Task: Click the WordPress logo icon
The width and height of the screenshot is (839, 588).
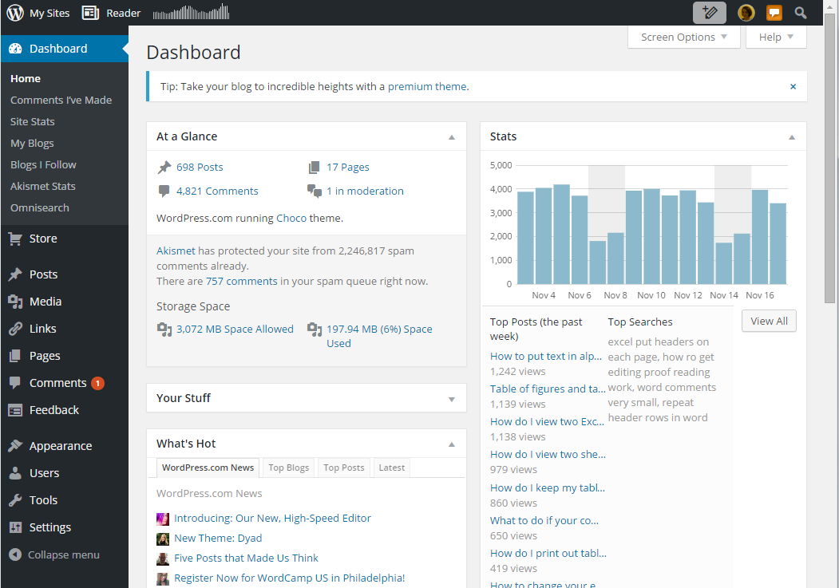Action: [x=15, y=13]
